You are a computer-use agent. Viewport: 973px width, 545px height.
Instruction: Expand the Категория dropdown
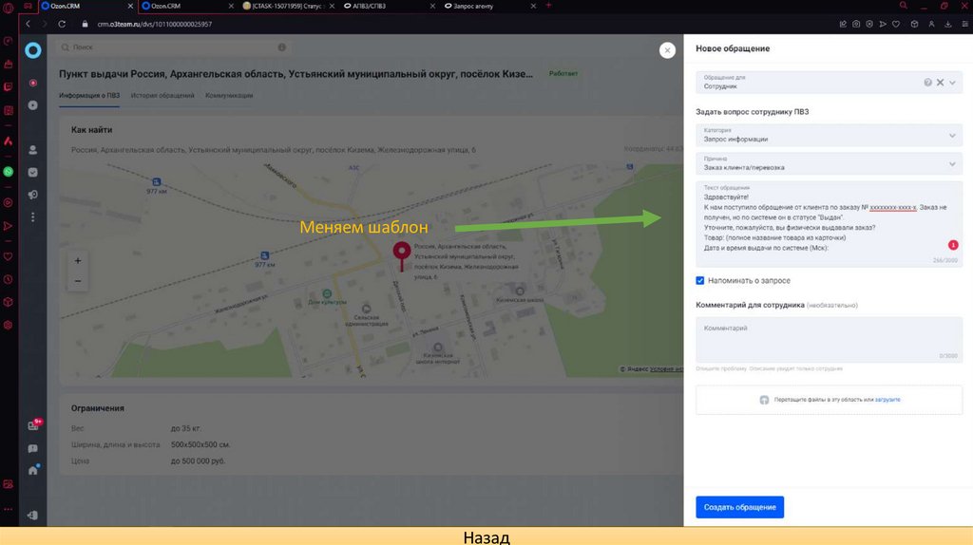click(x=952, y=136)
